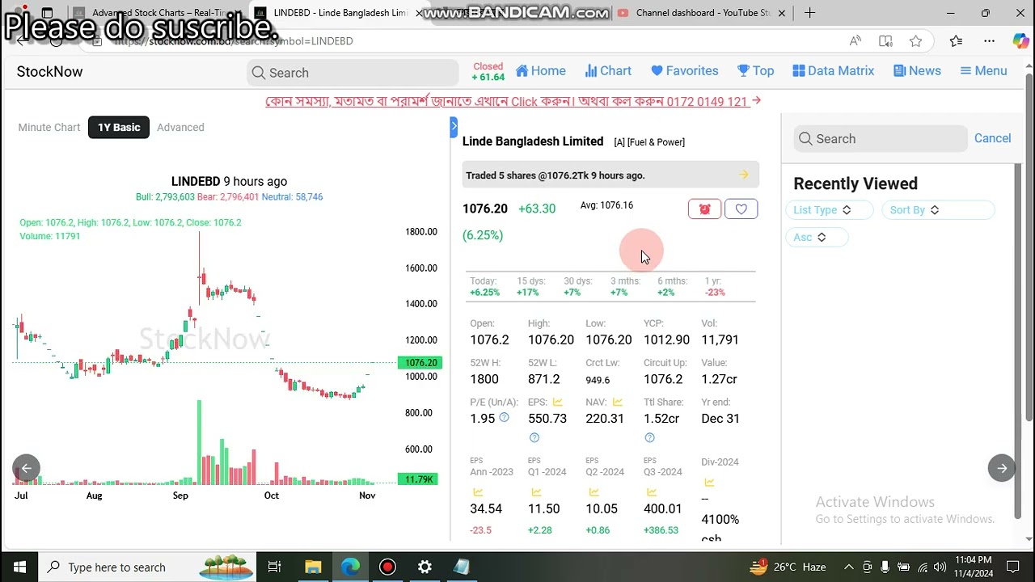Screen dimensions: 1035x582
Task: Click chart icon for EPS Q2-2024
Action: [x=594, y=492]
